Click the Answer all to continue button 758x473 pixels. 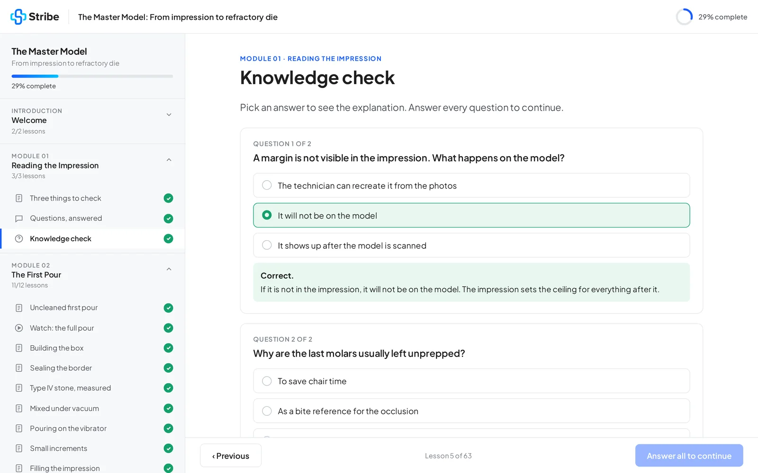pyautogui.click(x=689, y=455)
